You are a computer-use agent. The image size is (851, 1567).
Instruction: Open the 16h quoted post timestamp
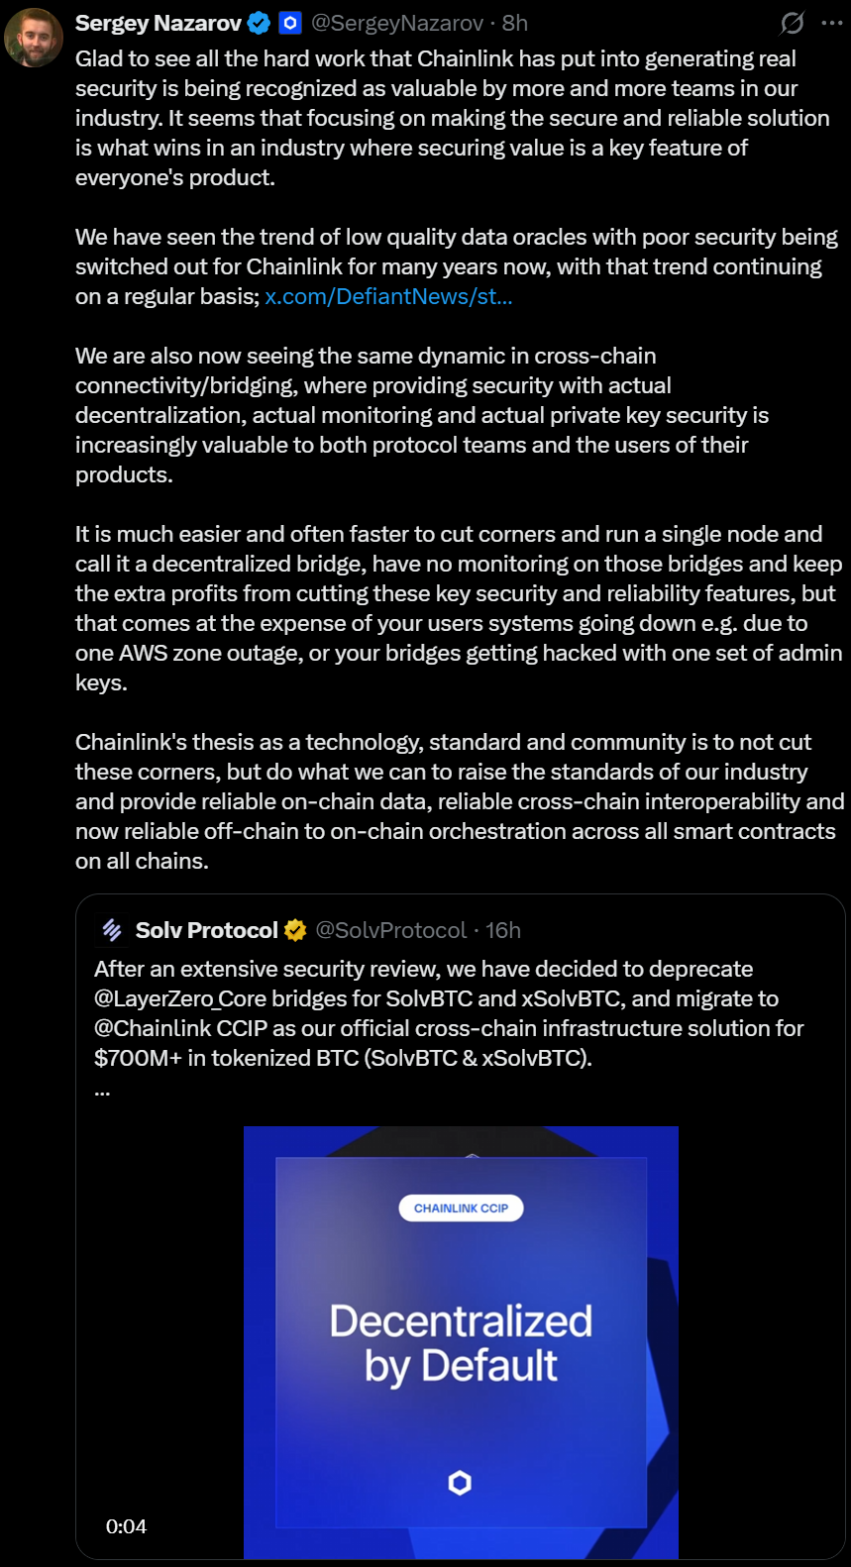[x=503, y=930]
